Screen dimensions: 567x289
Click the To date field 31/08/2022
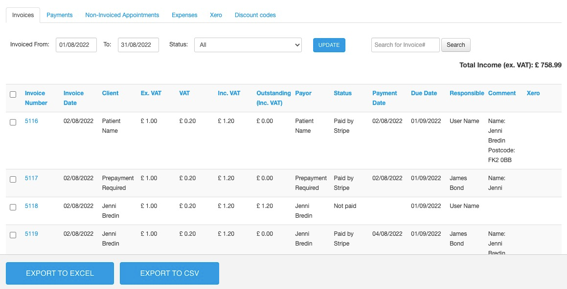[x=138, y=45]
